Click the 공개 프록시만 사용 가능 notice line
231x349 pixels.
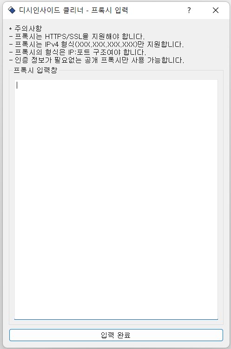tap(97, 60)
